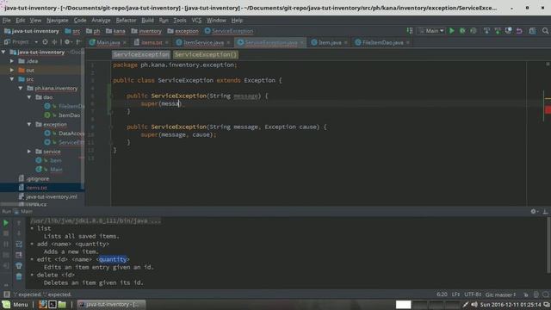Run with coverage from the toolbar

click(474, 31)
